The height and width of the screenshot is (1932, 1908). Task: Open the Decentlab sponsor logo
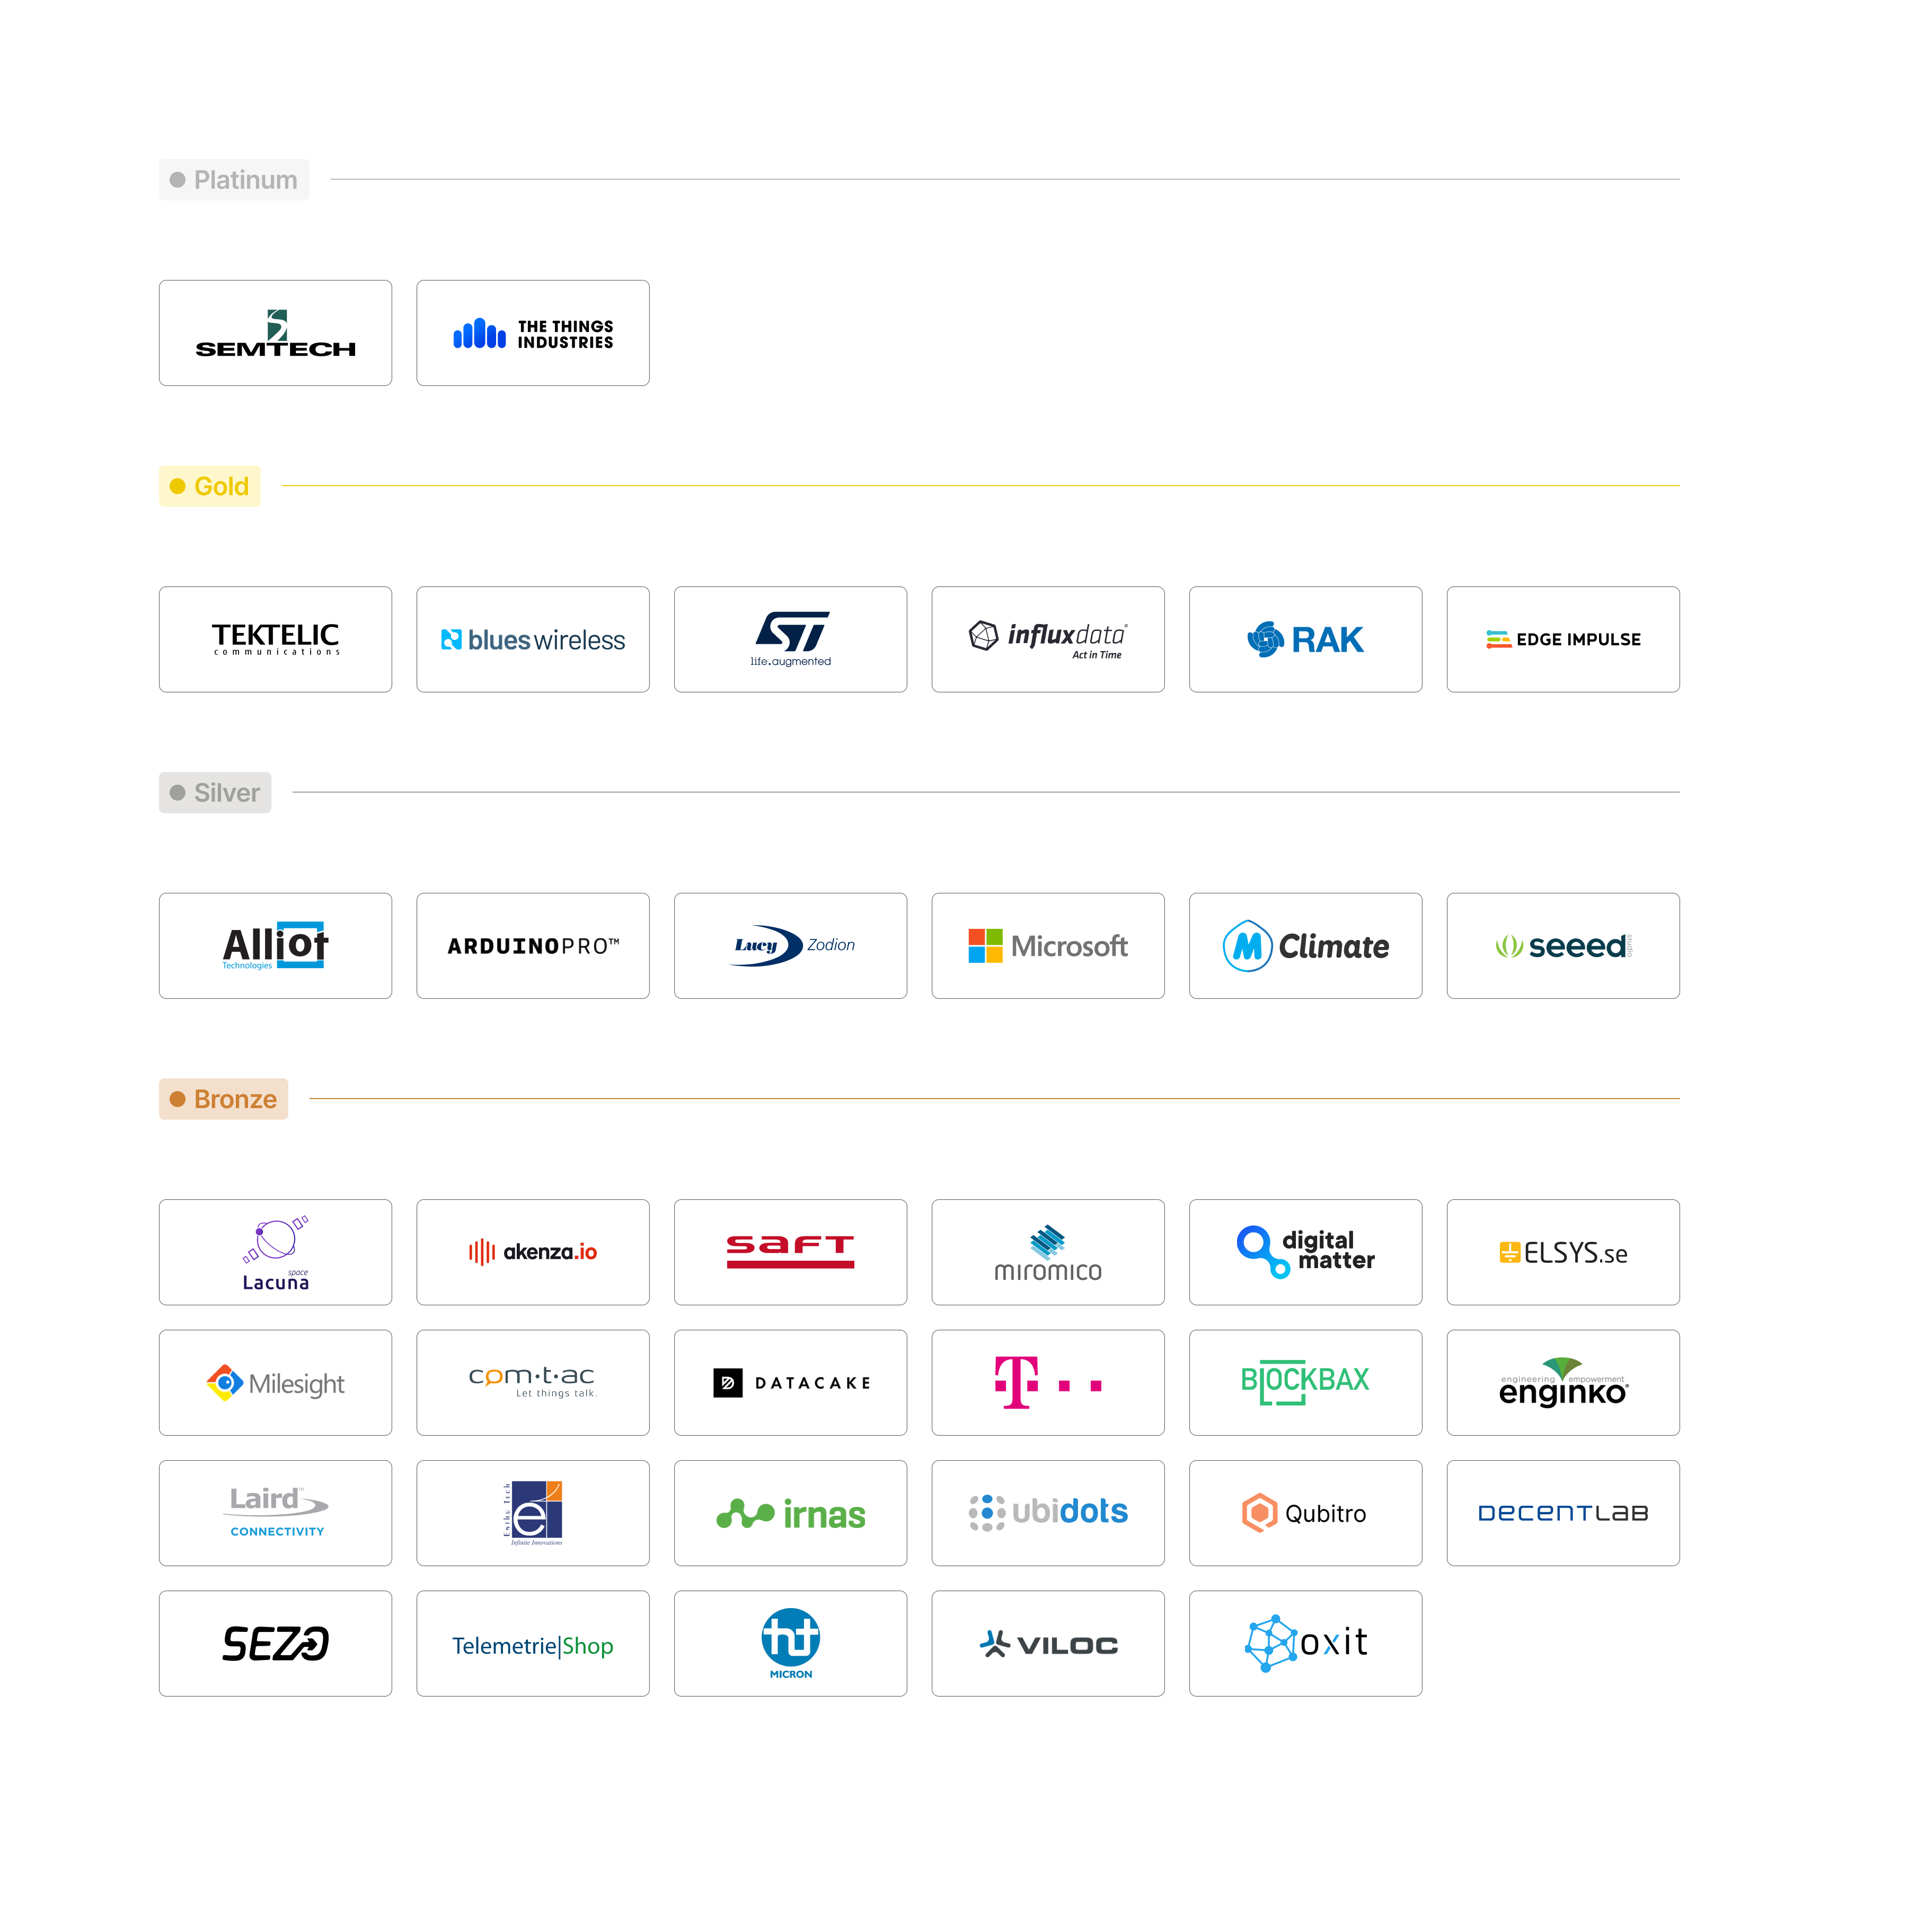pyautogui.click(x=1563, y=1513)
